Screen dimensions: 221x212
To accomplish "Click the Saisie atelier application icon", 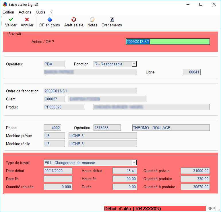I will 5,4.
